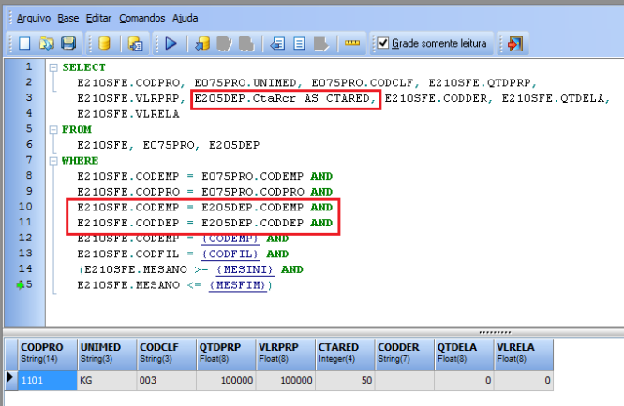Click E205DEP table name in FROM clause
Viewport: 624px width, 406px height.
(234, 145)
